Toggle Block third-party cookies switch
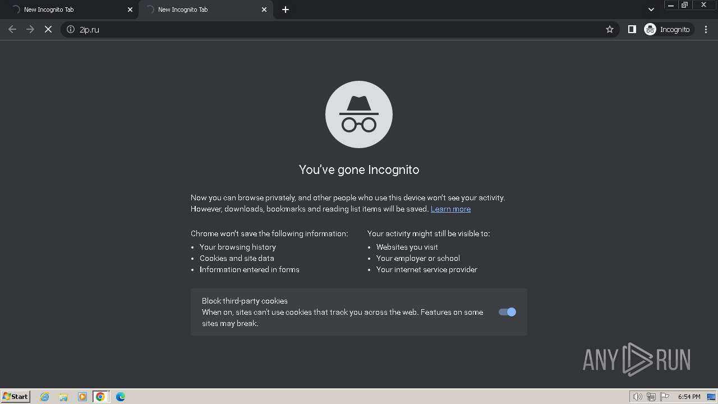 (507, 312)
